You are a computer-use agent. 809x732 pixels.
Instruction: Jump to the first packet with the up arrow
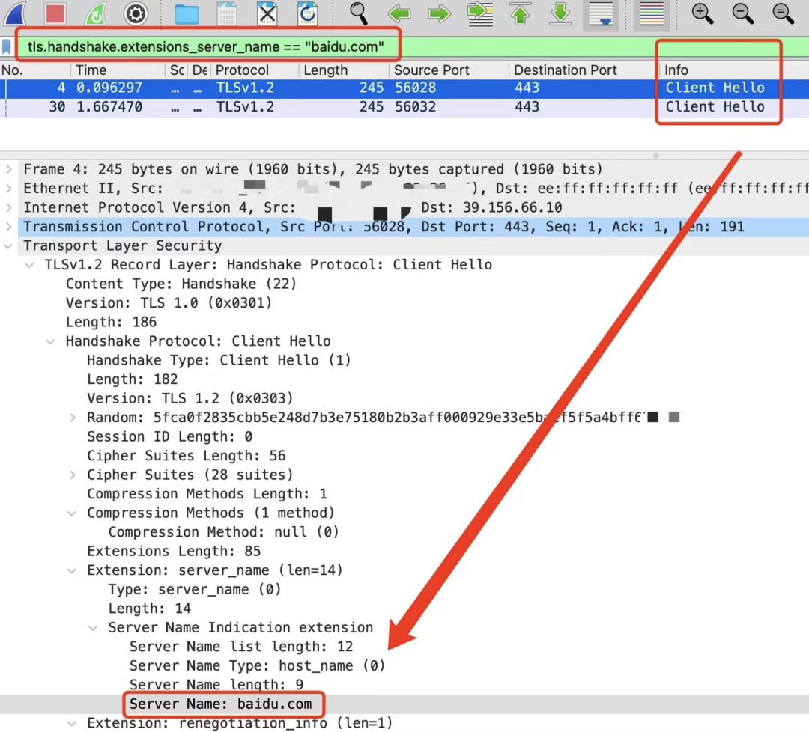click(x=520, y=13)
